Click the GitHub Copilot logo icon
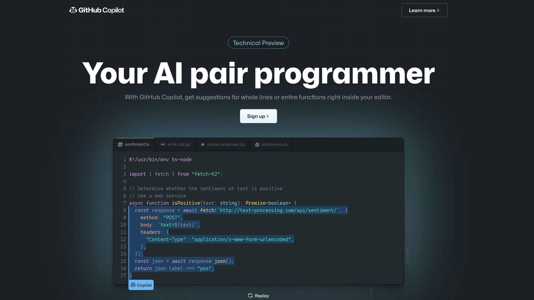Screen dimensions: 534x300 [x=73, y=10]
